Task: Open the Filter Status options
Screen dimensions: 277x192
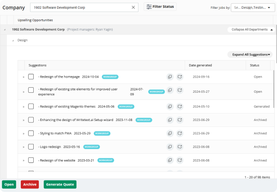Action: [160, 7]
